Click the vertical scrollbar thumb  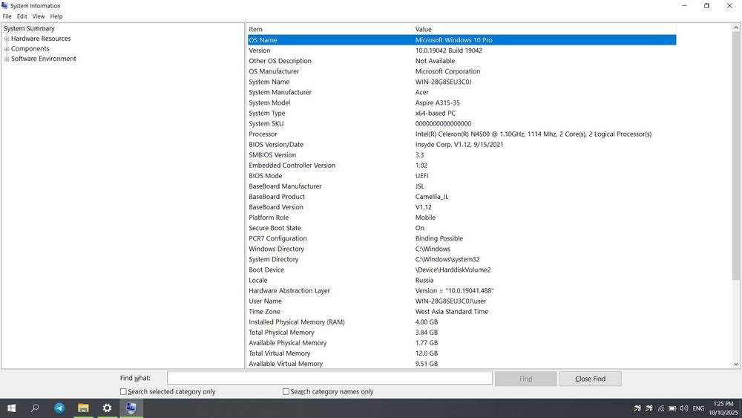coord(736,156)
